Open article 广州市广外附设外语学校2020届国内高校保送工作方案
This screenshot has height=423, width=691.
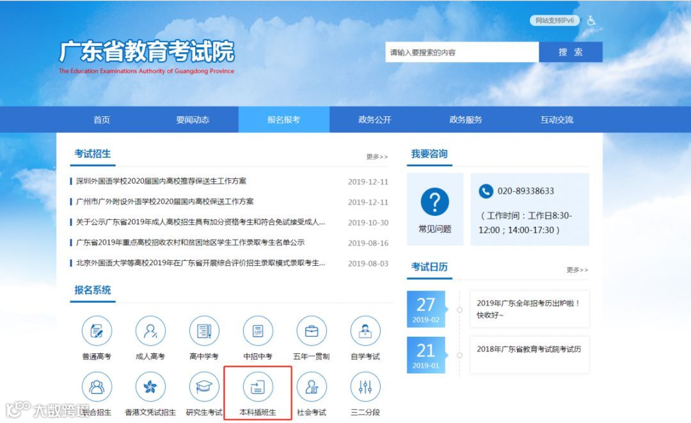click(x=165, y=202)
